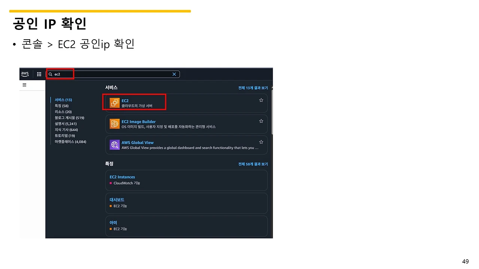Open the EC2 service icon
Image resolution: width=479 pixels, height=269 pixels.
(115, 102)
